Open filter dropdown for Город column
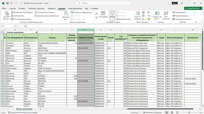204x114 pixels. pos(164,41)
